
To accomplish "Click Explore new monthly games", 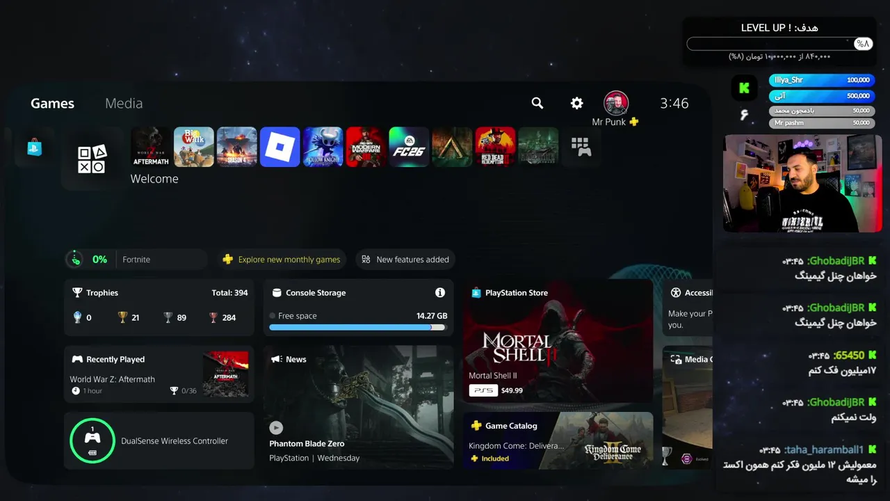I will [x=282, y=260].
